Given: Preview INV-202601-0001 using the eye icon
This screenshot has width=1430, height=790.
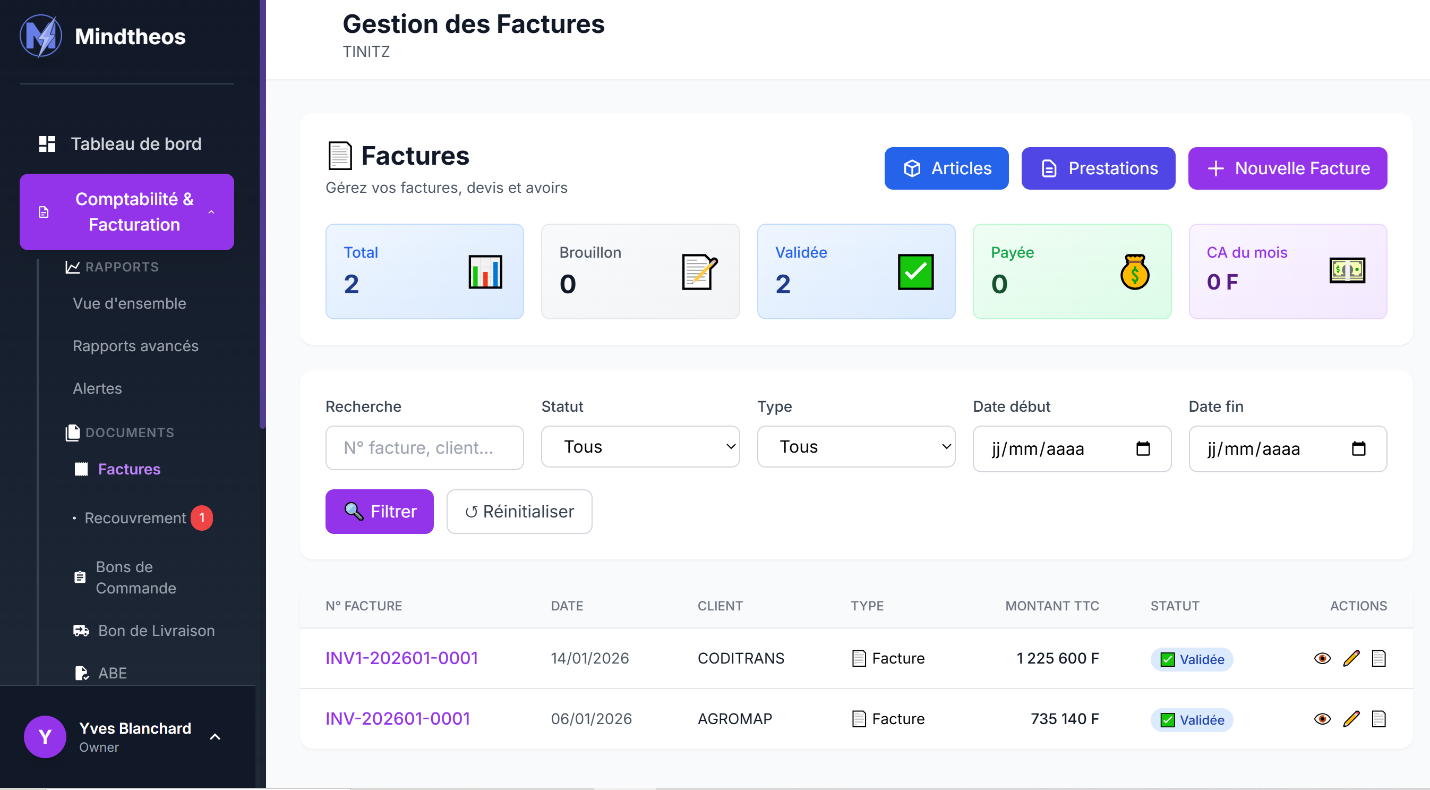Looking at the screenshot, I should click(1322, 718).
